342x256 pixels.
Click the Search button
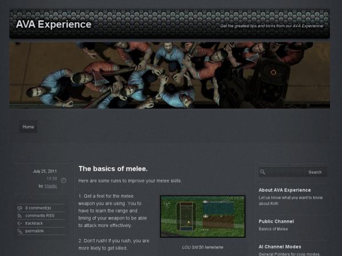click(315, 172)
